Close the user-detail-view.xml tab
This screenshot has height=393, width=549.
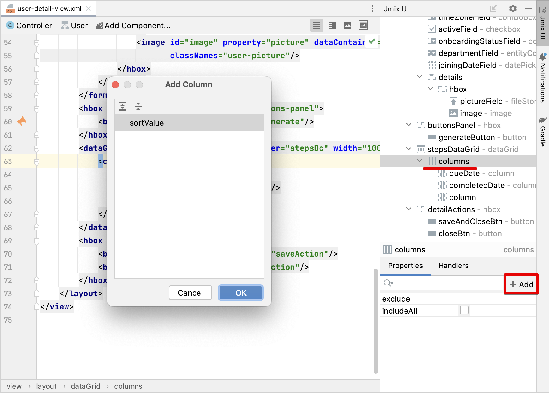point(88,8)
